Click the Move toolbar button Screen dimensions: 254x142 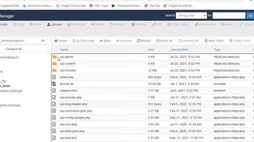point(35,24)
